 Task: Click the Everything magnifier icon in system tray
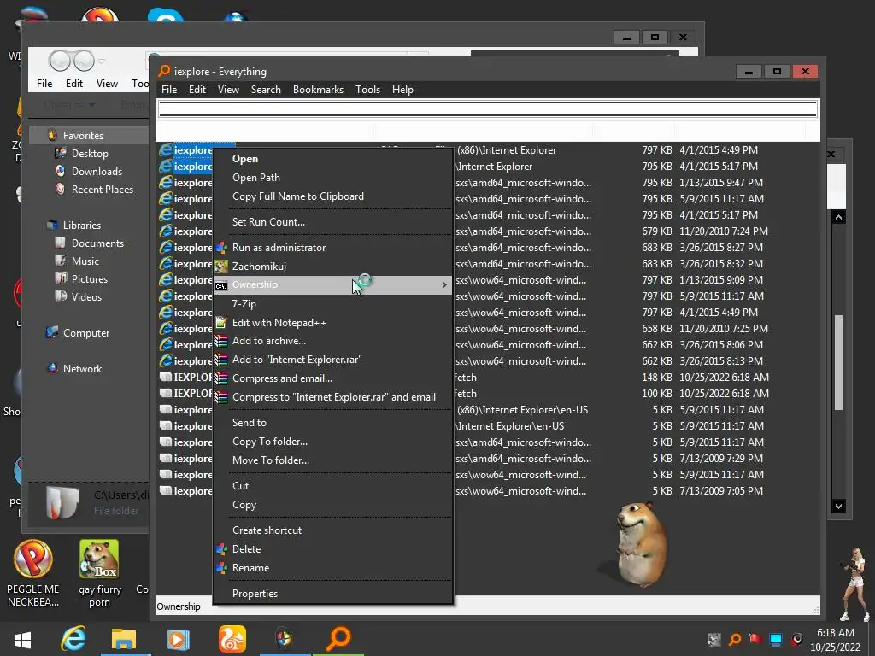click(735, 639)
